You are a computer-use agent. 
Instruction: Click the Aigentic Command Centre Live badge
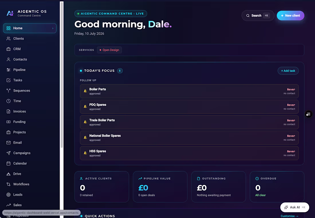coord(111,14)
